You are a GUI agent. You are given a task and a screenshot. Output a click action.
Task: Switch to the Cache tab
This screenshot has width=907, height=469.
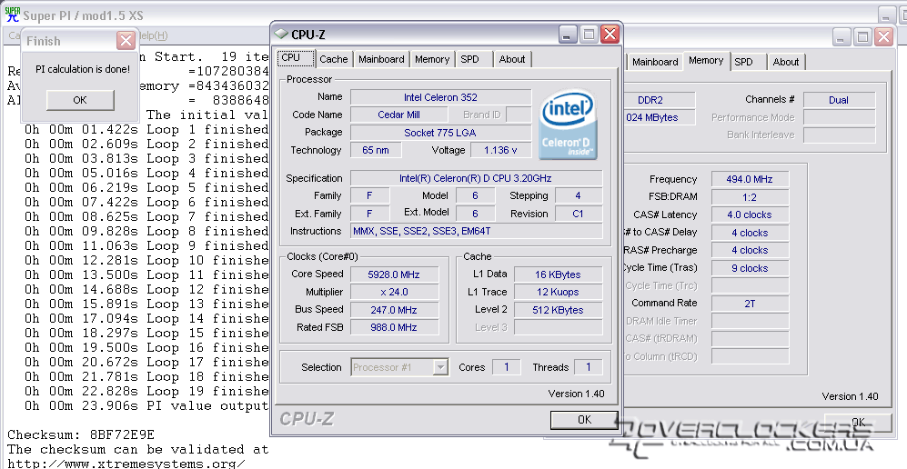(x=334, y=59)
